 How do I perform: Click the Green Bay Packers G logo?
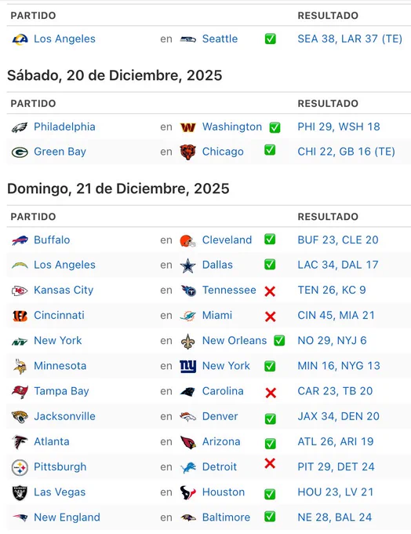click(20, 152)
